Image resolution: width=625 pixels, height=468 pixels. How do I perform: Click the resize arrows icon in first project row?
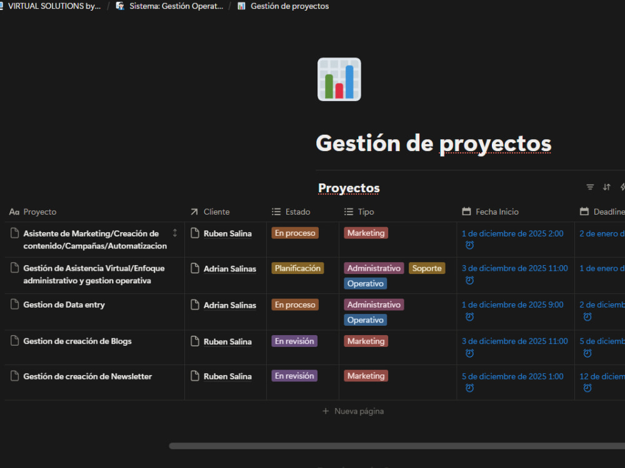[x=174, y=233]
